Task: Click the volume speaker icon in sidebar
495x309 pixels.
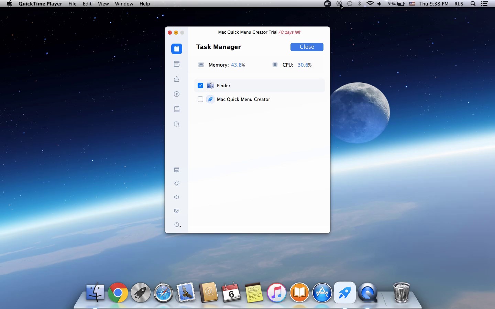Action: point(177,197)
